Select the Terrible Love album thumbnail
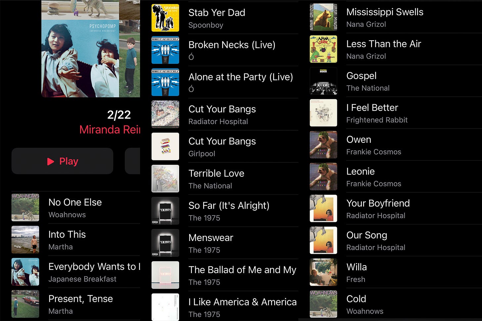This screenshot has height=321, width=482. tap(165, 179)
